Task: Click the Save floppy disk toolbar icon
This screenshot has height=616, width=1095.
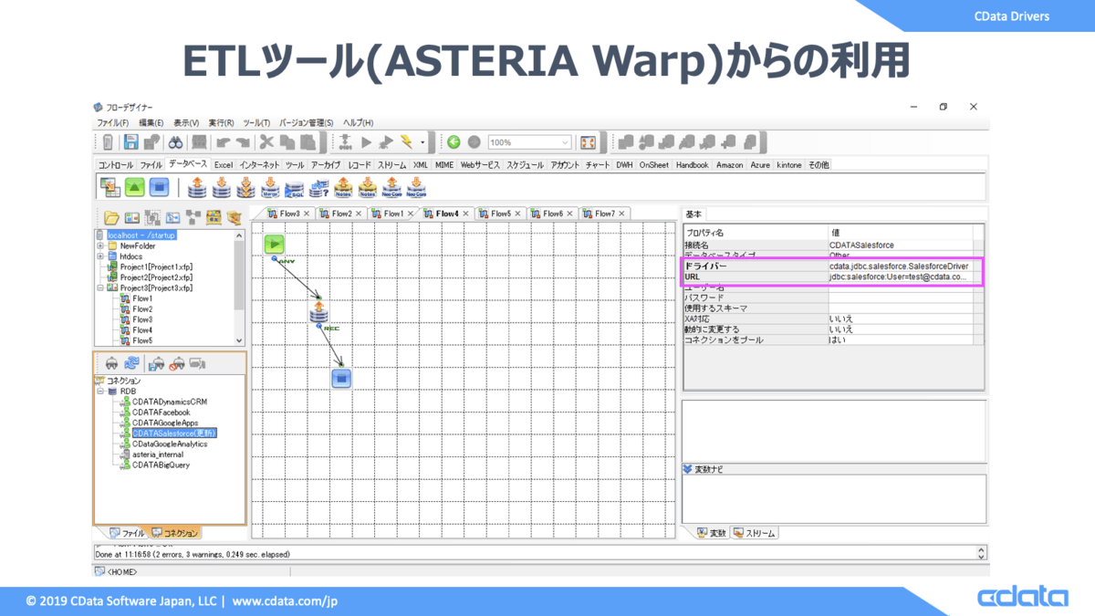Action: pos(131,142)
